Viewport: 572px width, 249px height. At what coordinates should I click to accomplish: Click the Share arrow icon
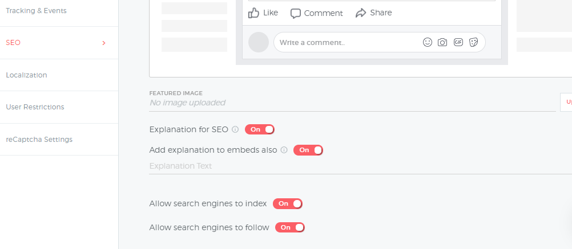tap(361, 13)
